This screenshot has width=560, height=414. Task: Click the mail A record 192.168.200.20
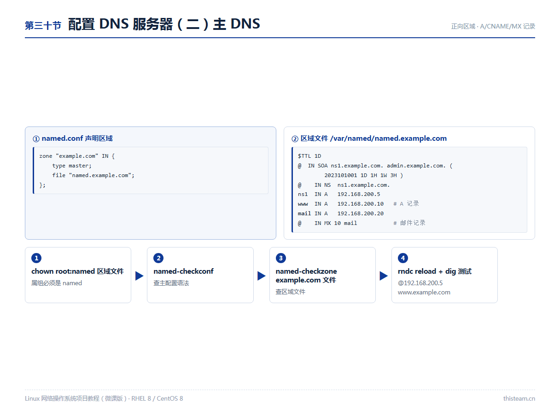pos(341,213)
